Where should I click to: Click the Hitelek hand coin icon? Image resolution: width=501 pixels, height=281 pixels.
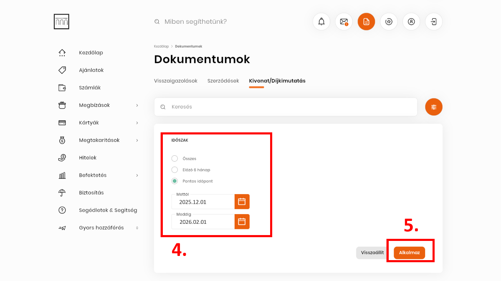click(x=62, y=158)
